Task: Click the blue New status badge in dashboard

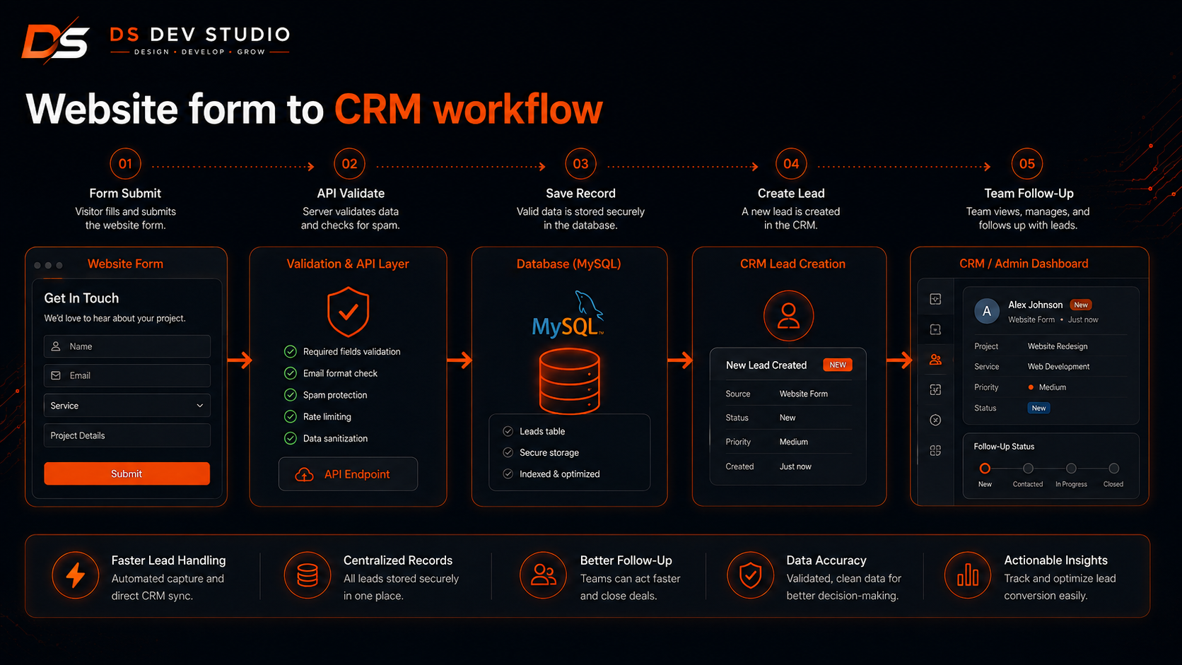Action: 1038,408
